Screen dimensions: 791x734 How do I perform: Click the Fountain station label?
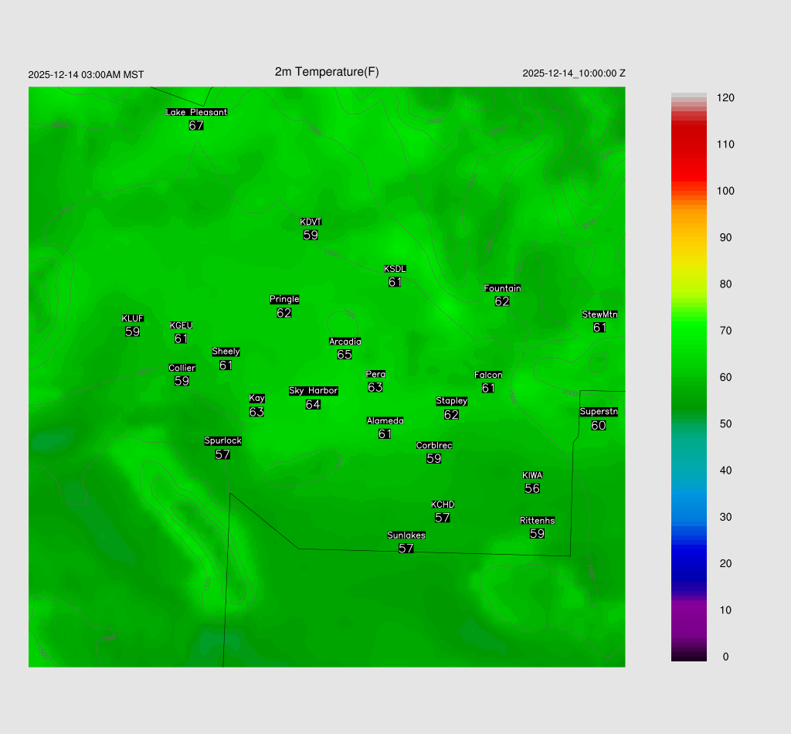coord(502,288)
